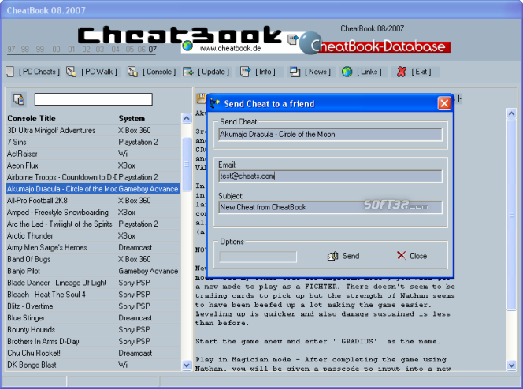Select year 97 in the timeline
This screenshot has height=389, width=523.
tap(11, 50)
